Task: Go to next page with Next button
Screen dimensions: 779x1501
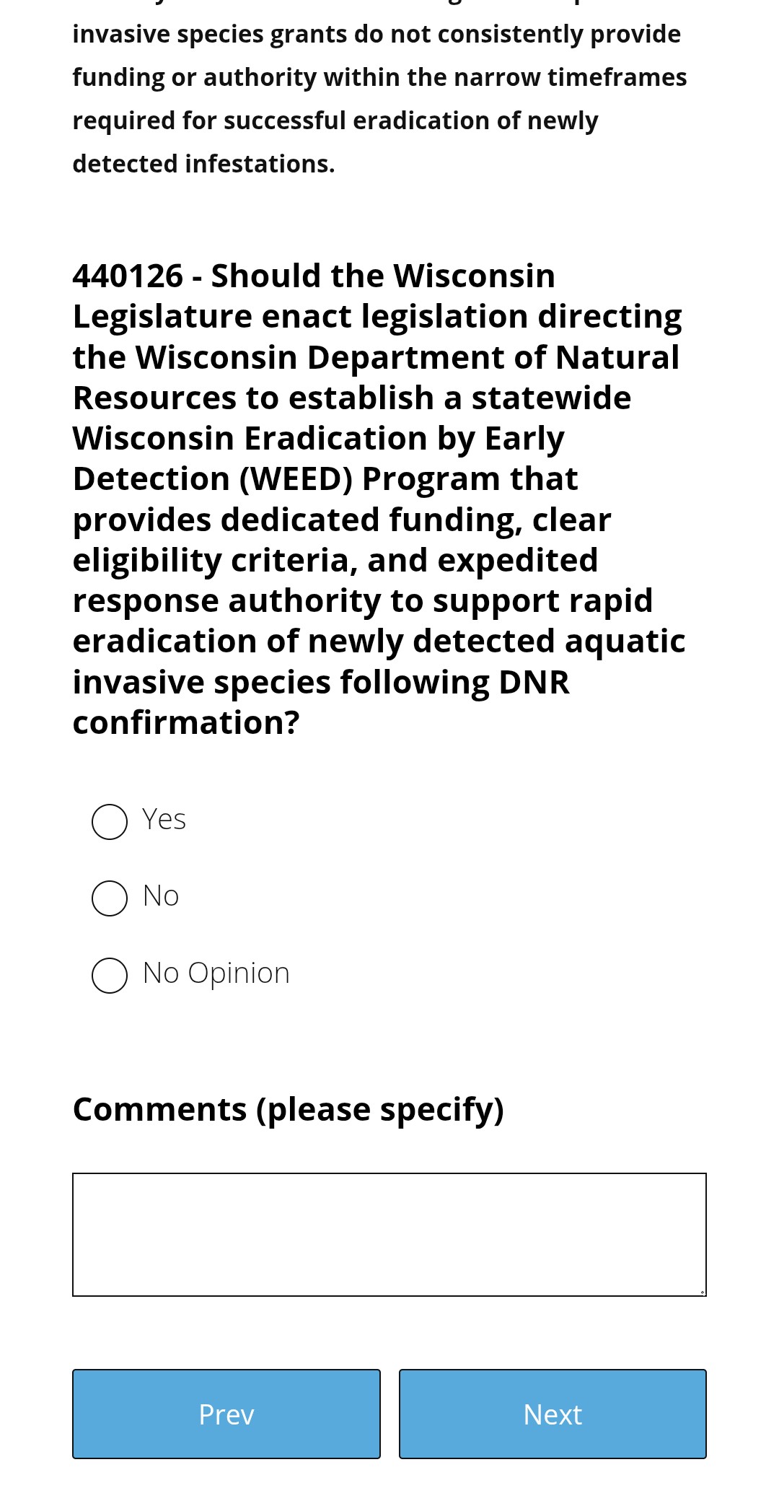Action: (553, 1414)
